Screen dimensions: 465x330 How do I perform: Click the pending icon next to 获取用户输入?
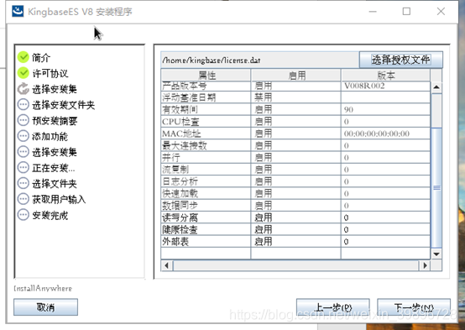click(24, 199)
